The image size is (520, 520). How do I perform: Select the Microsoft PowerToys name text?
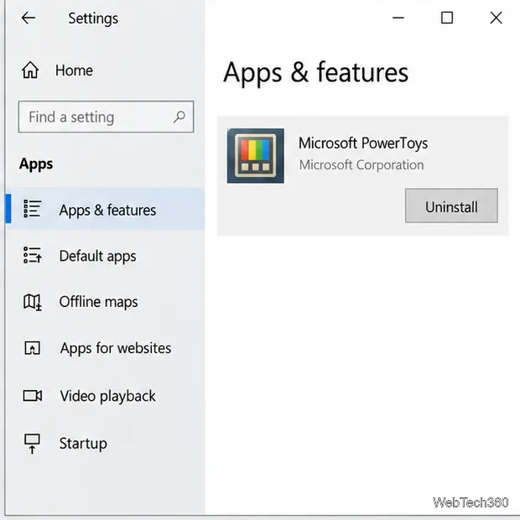[x=363, y=143]
